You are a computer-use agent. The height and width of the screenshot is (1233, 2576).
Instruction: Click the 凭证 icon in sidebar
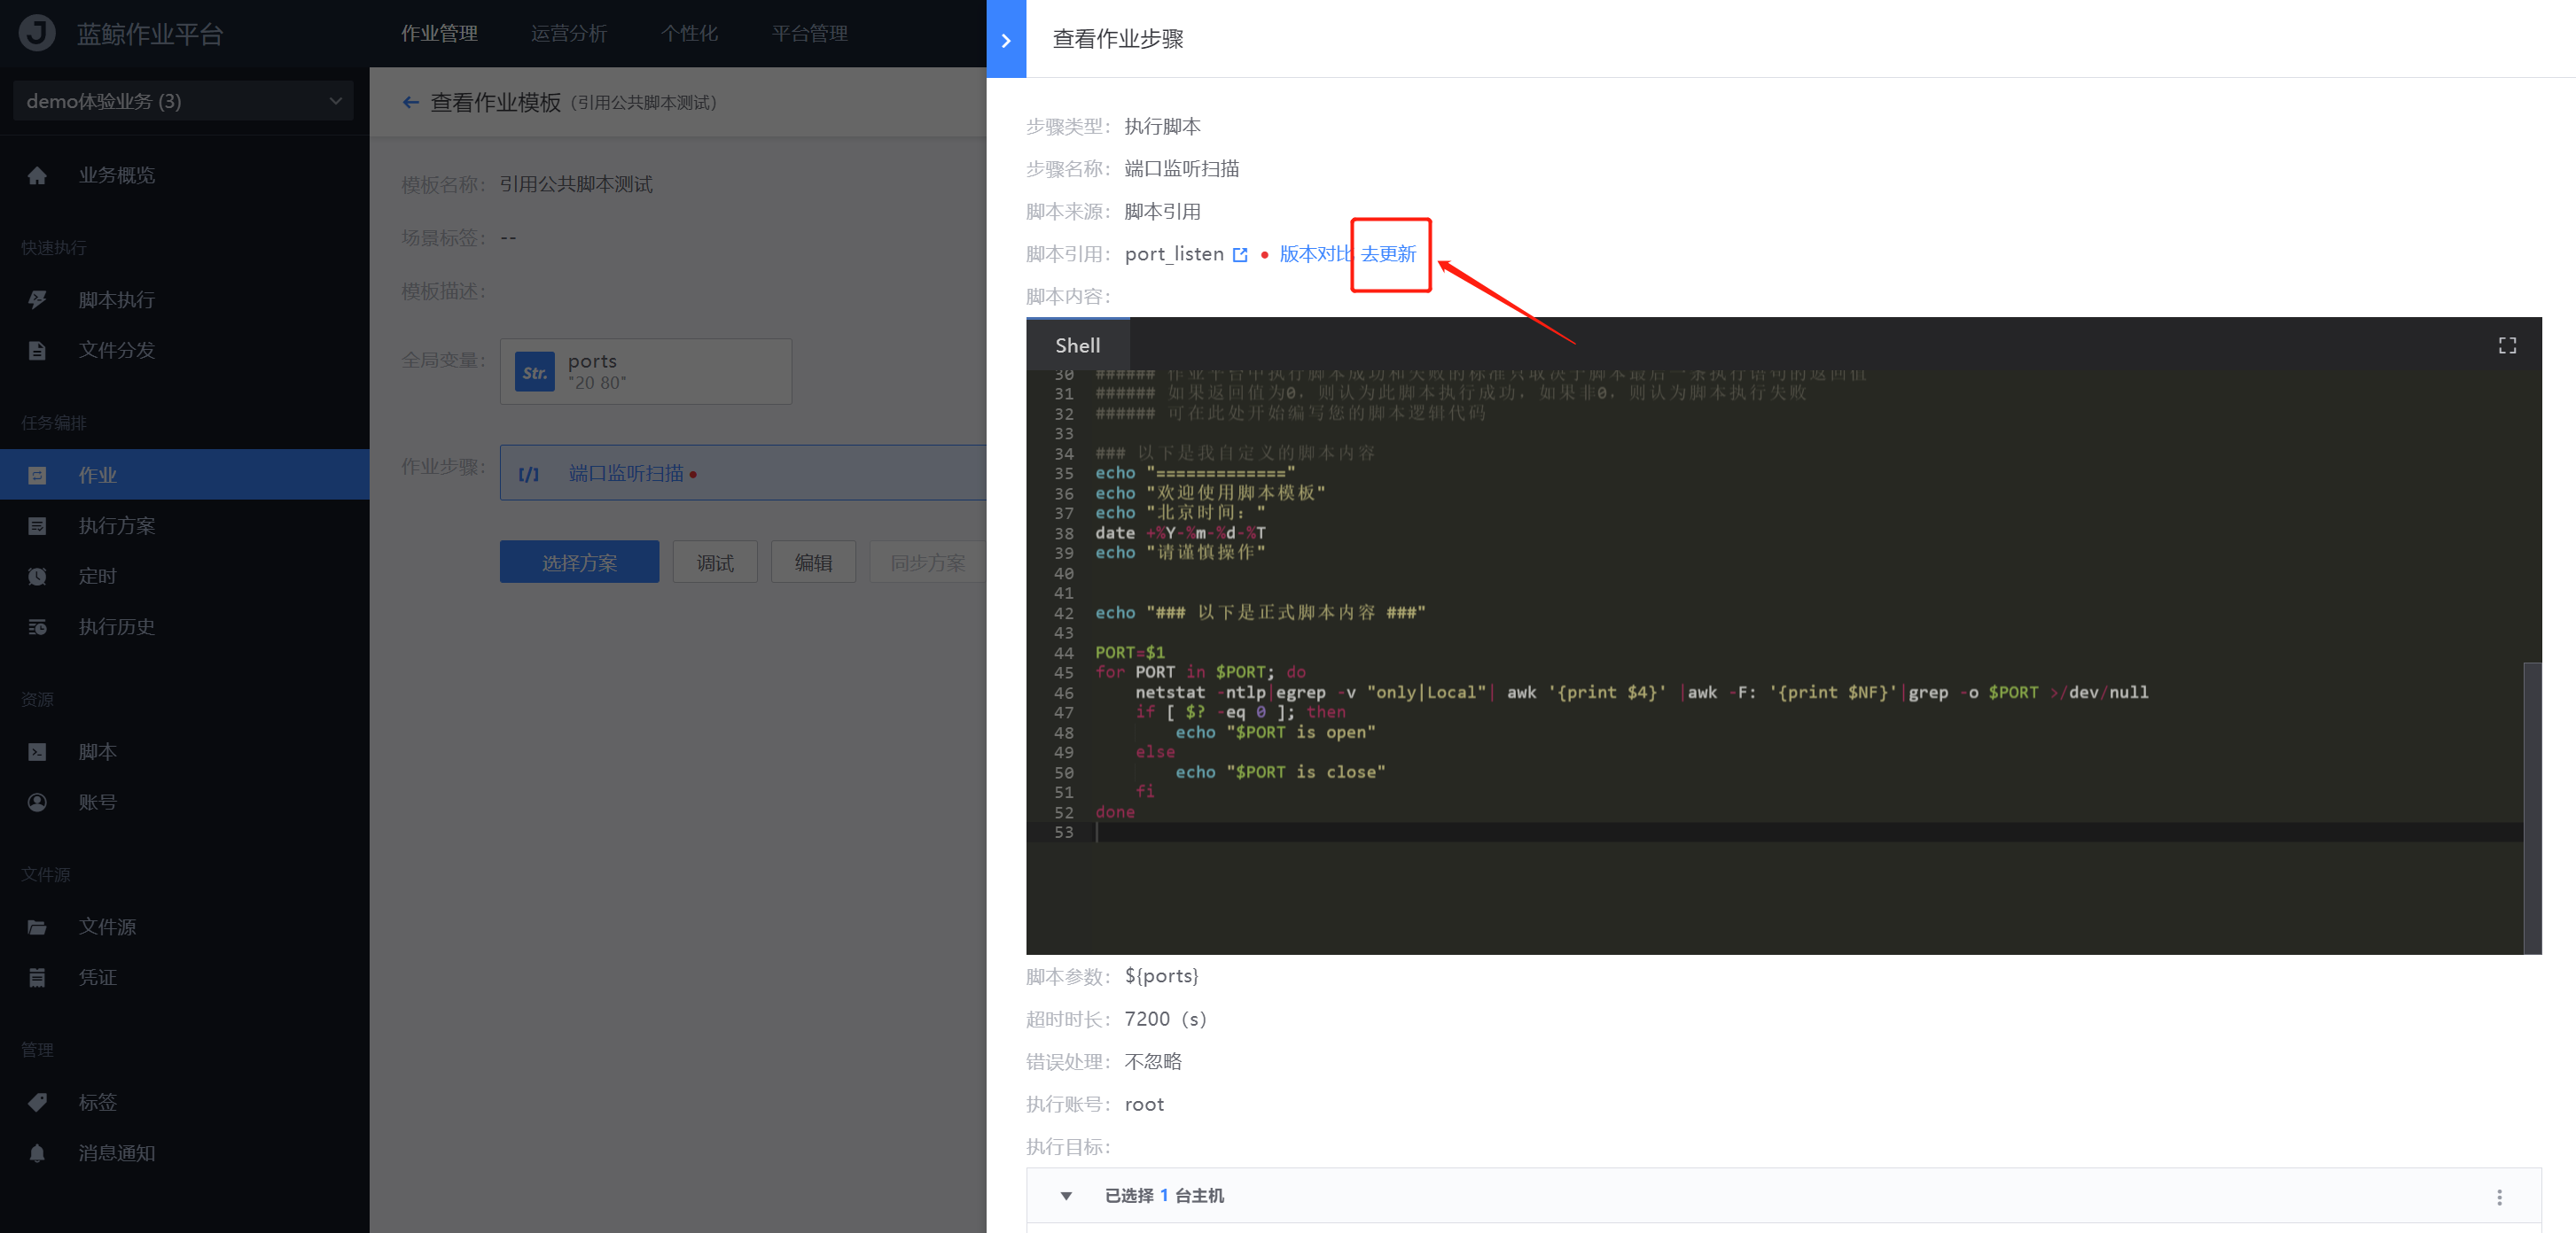pos(37,977)
